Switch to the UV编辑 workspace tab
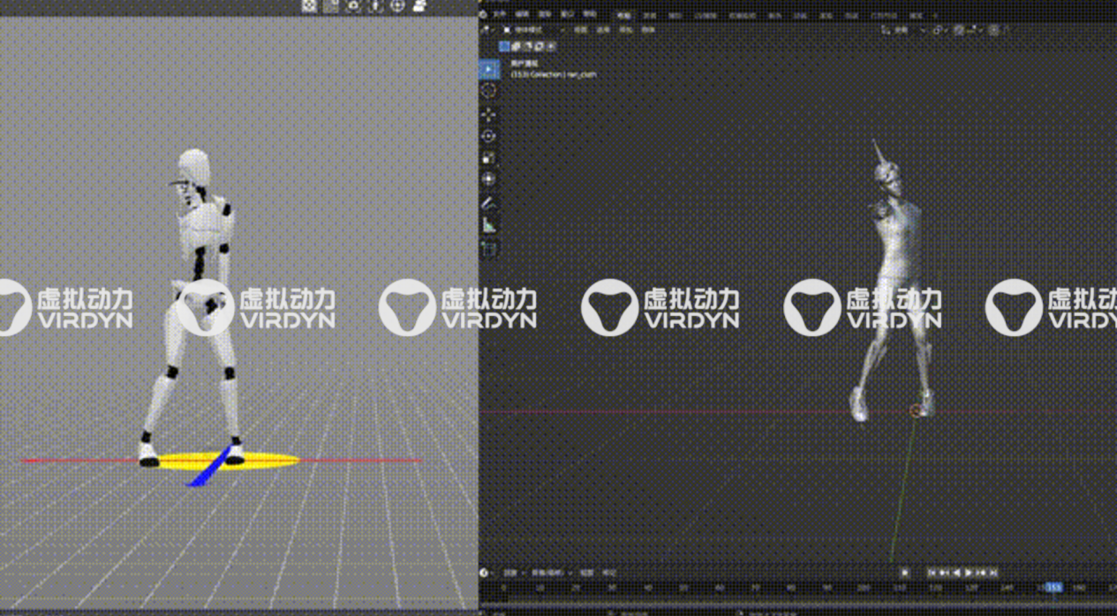The height and width of the screenshot is (616, 1117). click(705, 15)
